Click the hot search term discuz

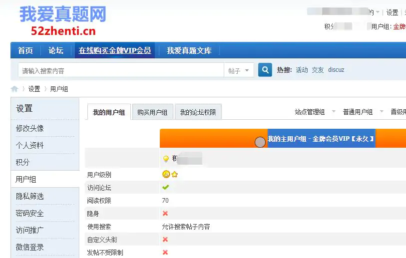click(336, 70)
